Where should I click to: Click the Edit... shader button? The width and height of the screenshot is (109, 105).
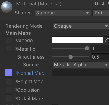pos(101,13)
